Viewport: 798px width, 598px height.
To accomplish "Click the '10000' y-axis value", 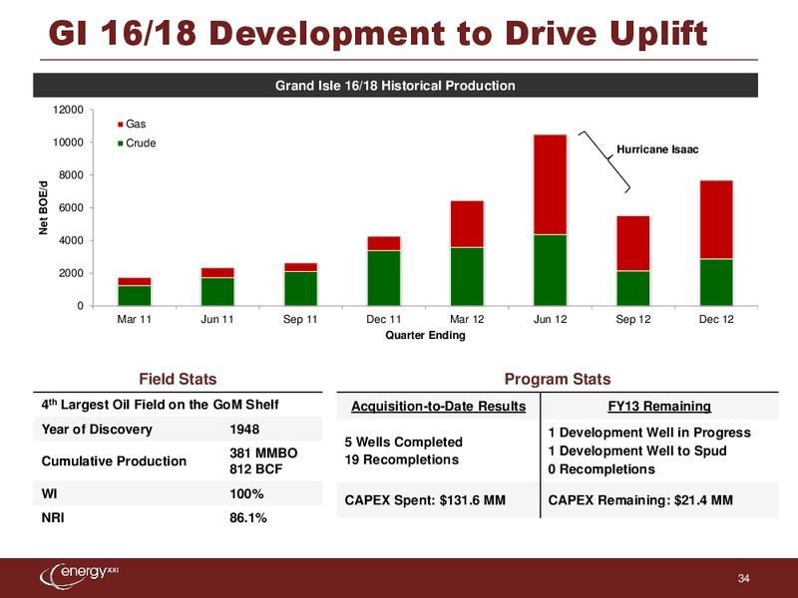I will 68,143.
